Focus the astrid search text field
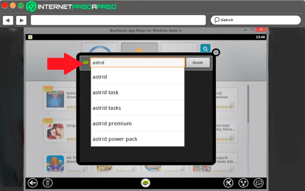Screen dimensions: 305x191 (x=138, y=63)
